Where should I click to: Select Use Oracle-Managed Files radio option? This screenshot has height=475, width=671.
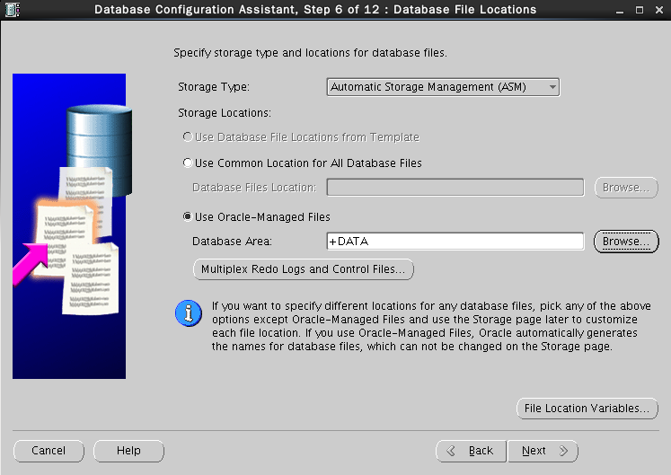188,217
